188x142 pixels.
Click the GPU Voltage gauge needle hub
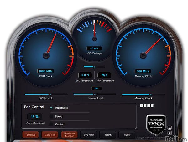tap(95, 39)
